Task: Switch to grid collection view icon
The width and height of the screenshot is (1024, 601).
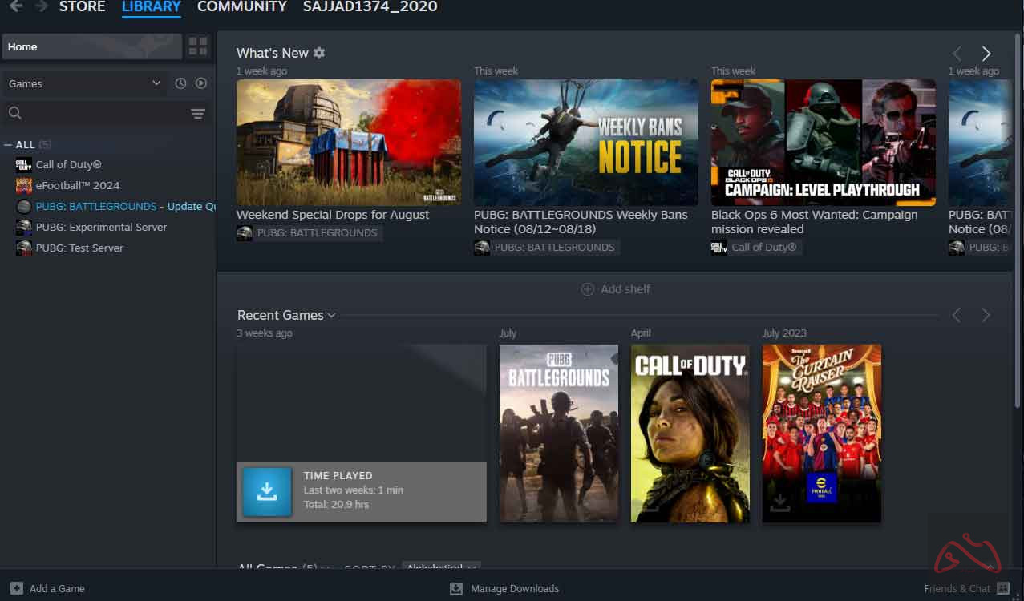Action: point(198,46)
